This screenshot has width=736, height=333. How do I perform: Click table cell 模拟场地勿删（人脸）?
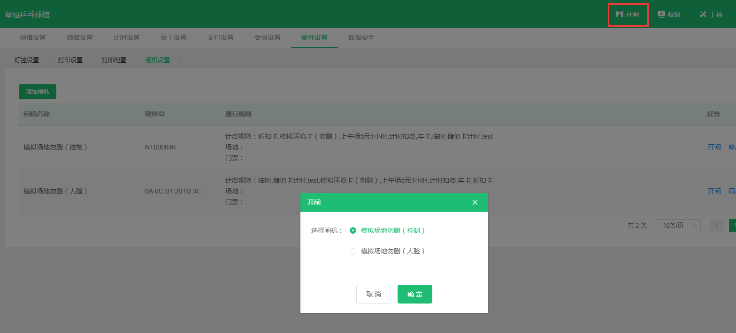(56, 191)
